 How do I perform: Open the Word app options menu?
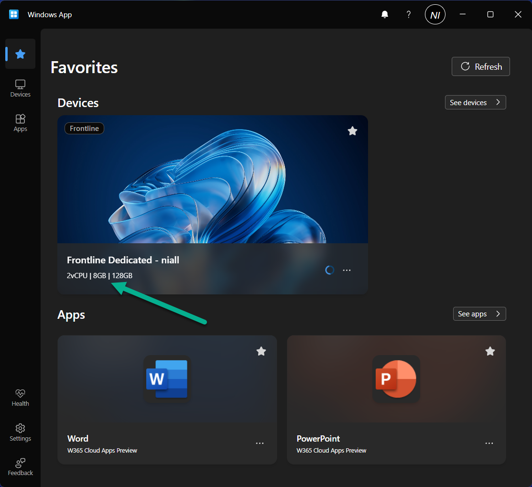[x=260, y=443]
